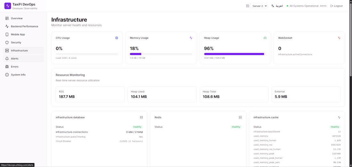Click 'Load: 0.00 / 4 cores' text
This screenshot has width=352, height=167.
pos(66,58)
